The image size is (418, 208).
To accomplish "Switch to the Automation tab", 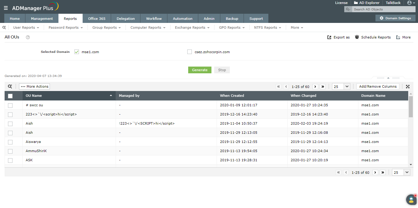I will [183, 18].
